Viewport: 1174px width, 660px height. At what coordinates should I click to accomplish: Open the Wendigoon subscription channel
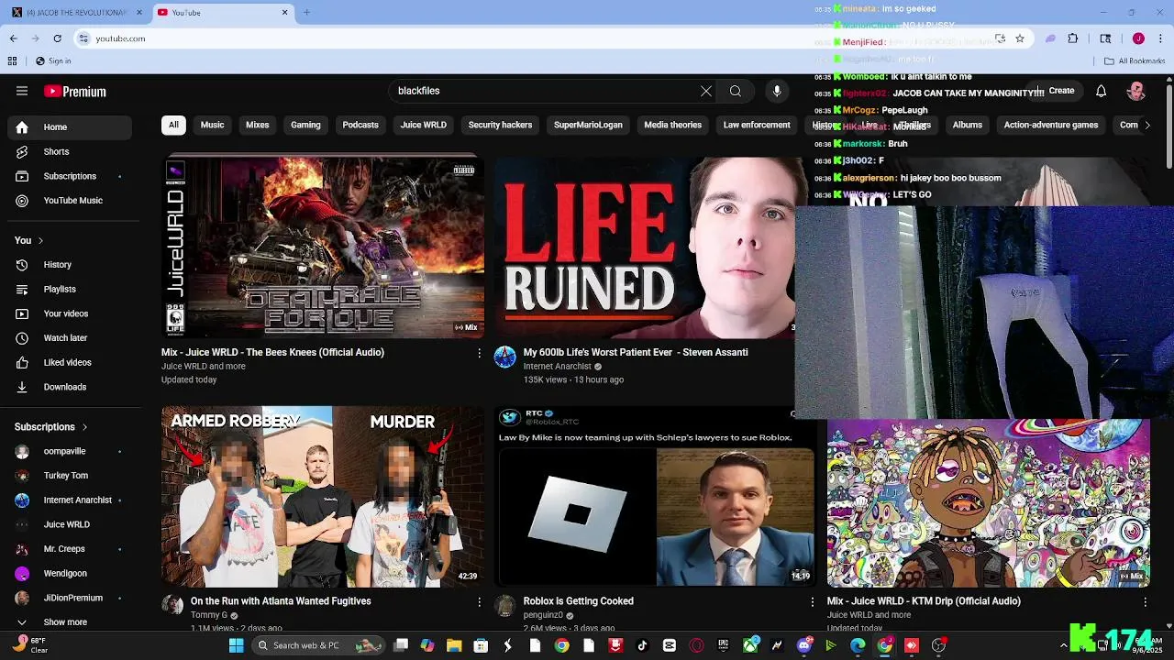70,574
